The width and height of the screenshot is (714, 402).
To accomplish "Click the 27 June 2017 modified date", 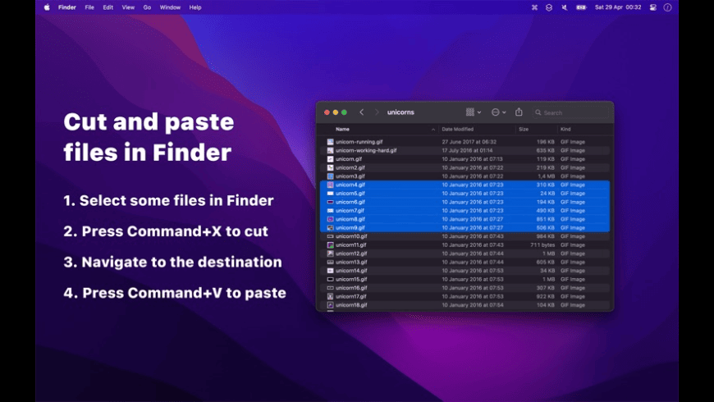I will click(x=469, y=142).
